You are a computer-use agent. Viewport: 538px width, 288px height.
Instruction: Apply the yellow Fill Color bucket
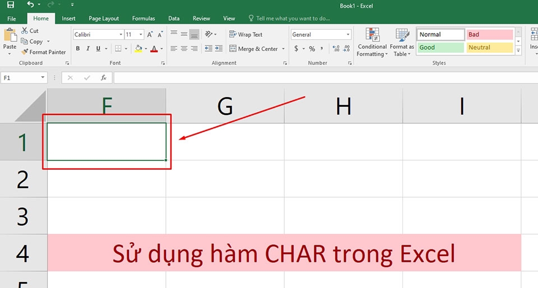tap(138, 49)
